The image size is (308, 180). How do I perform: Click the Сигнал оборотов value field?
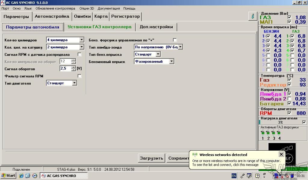click(x=65, y=69)
